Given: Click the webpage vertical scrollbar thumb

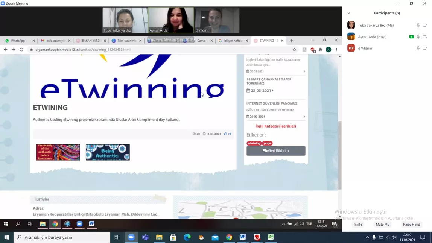Looking at the screenshot, I should point(340,155).
